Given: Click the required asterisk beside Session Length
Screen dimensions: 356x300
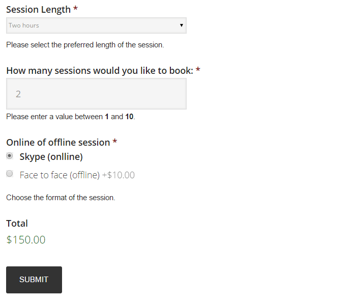Looking at the screenshot, I should tap(76, 9).
